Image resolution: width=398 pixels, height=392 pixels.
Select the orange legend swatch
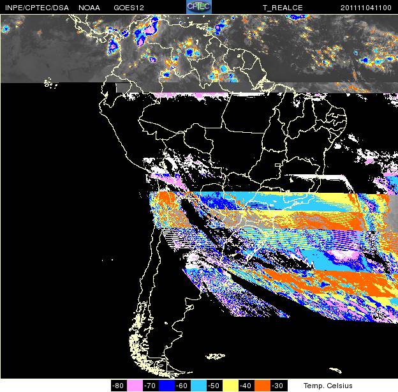(262, 386)
